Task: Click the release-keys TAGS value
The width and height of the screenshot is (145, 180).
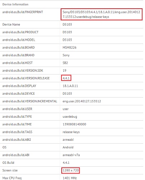Action: pos(71,132)
